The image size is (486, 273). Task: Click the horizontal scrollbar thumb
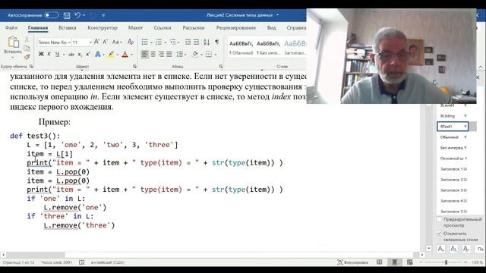(x=36, y=255)
